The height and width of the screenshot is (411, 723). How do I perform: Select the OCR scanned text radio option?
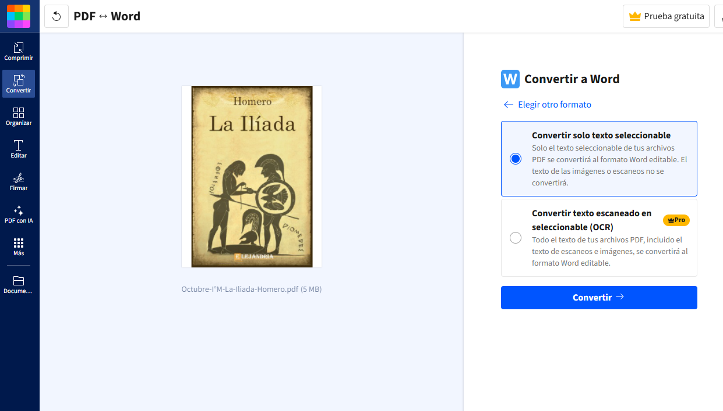coord(516,238)
